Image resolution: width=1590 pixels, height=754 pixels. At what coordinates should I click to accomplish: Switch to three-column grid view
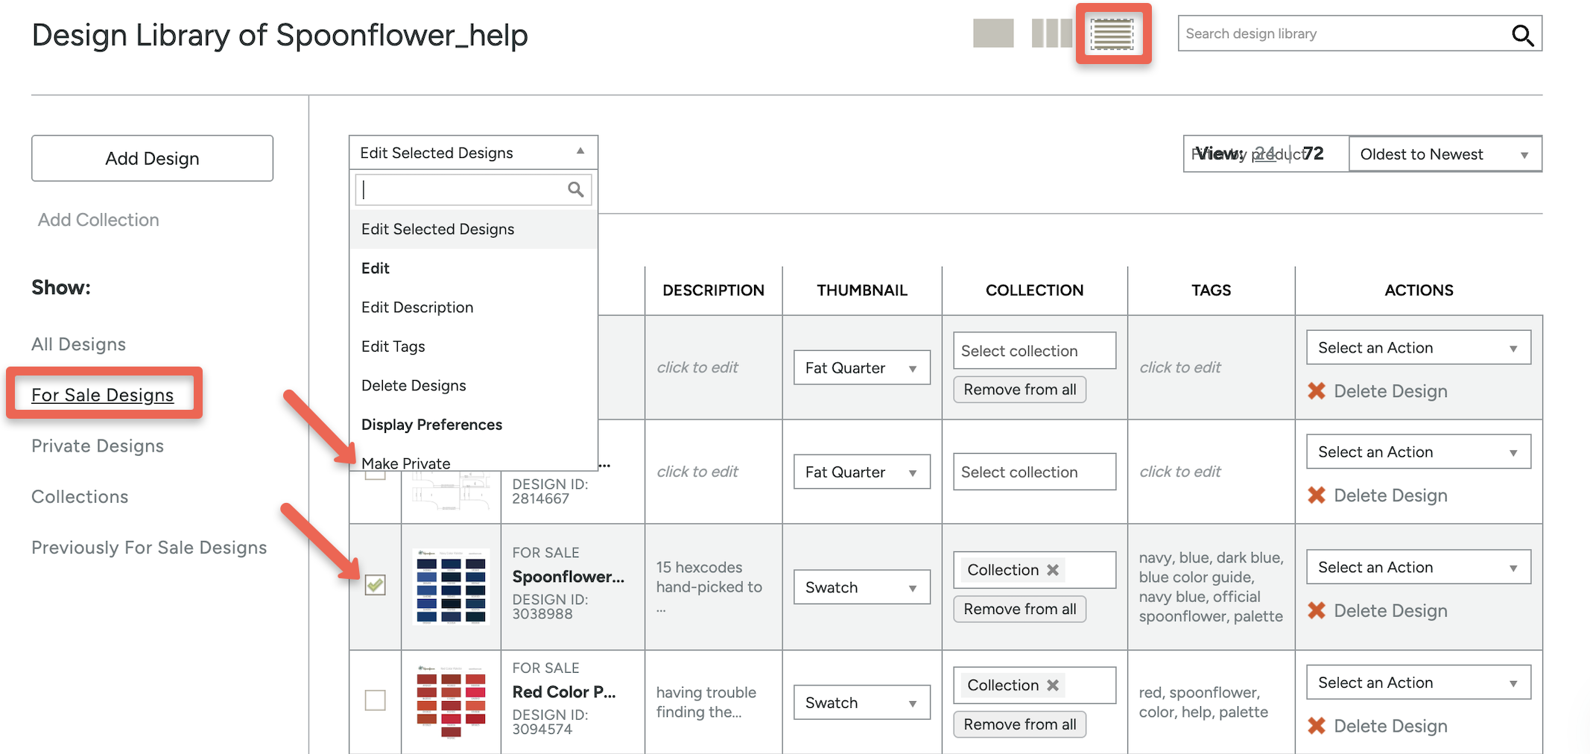pyautogui.click(x=1051, y=34)
